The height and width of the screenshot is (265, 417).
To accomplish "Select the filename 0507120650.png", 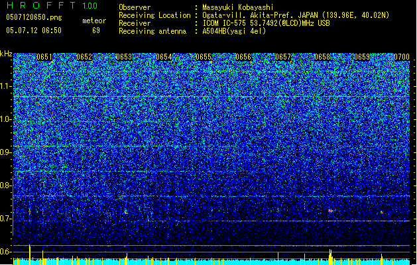I will coord(34,17).
